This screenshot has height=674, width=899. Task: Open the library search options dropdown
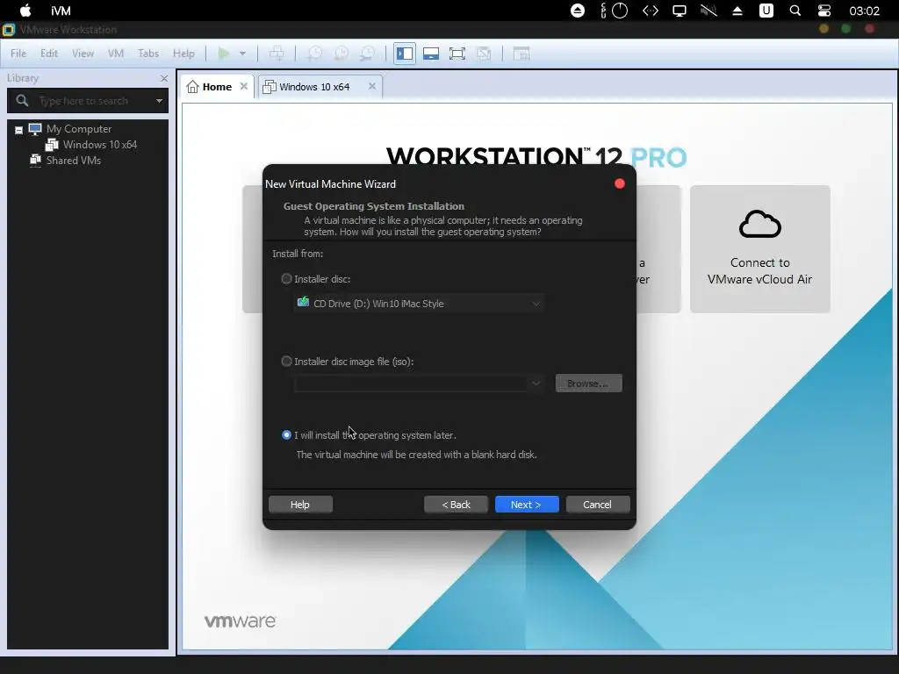[160, 101]
